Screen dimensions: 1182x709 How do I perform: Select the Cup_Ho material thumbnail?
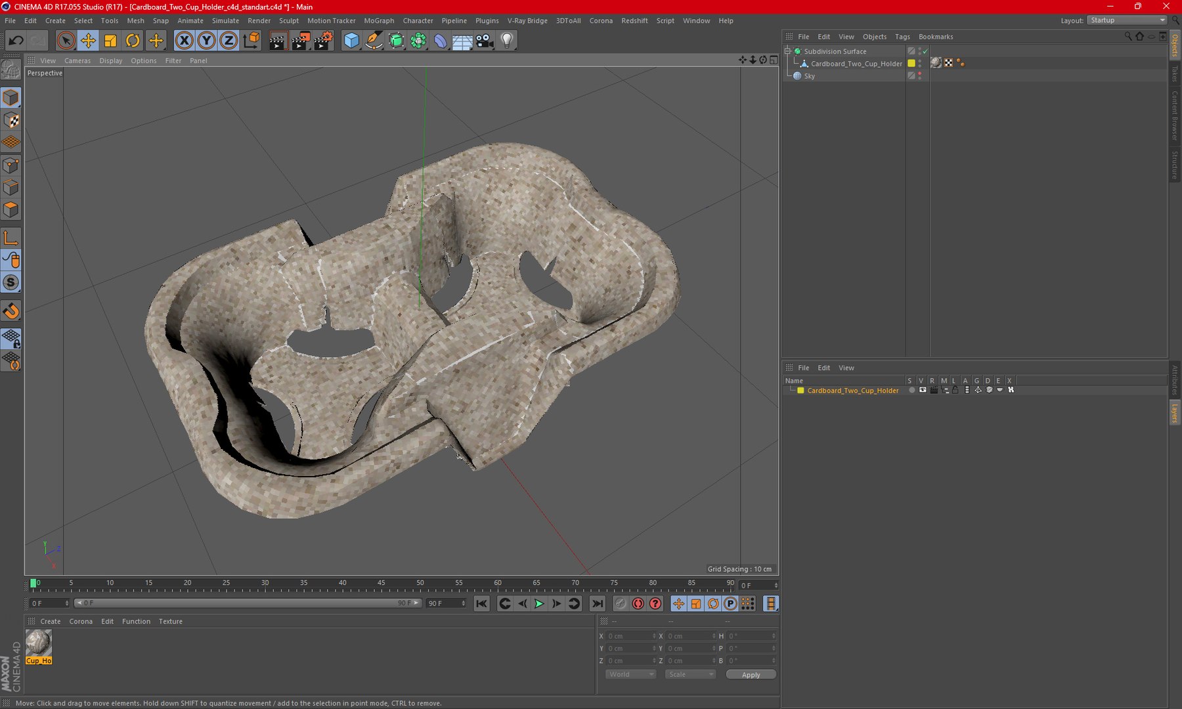(39, 643)
